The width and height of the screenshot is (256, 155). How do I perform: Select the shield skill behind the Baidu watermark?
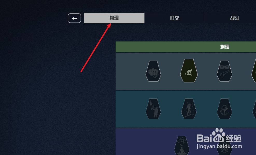point(224,147)
